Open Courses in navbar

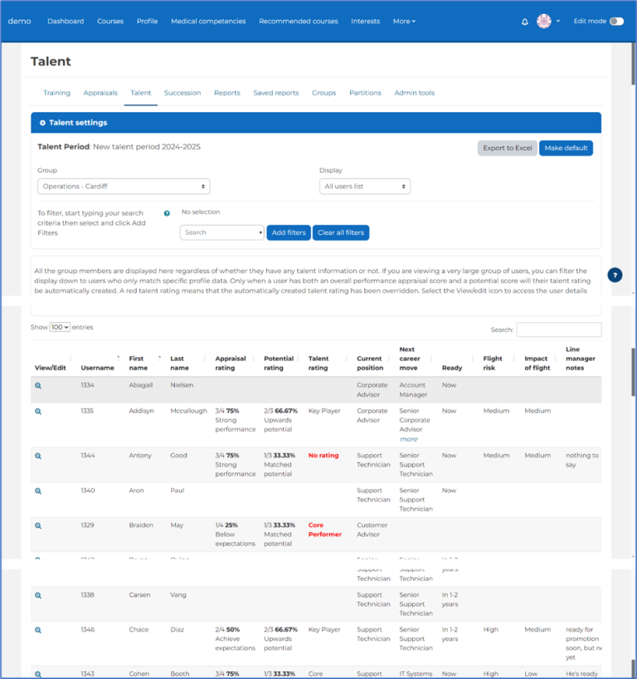tap(110, 22)
